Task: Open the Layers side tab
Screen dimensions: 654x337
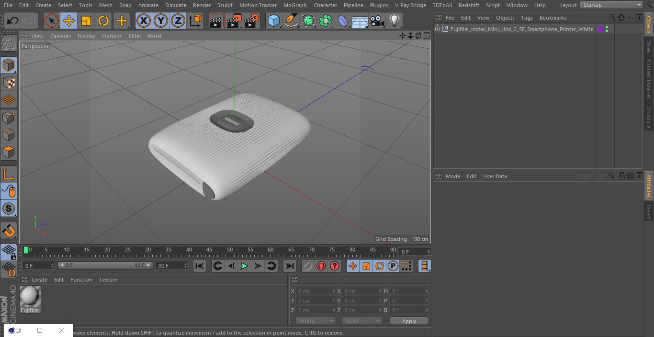Action: 649,211
